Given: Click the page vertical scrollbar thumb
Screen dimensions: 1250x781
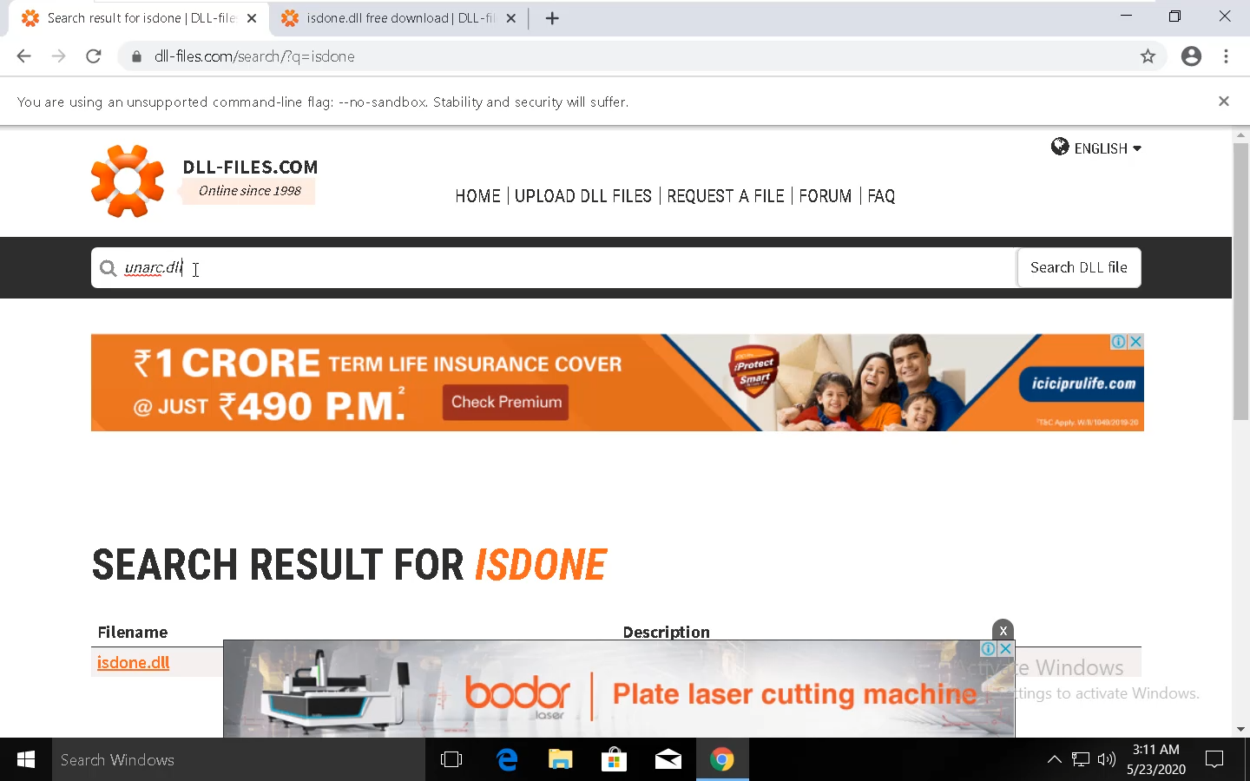Looking at the screenshot, I should coord(1240,282).
